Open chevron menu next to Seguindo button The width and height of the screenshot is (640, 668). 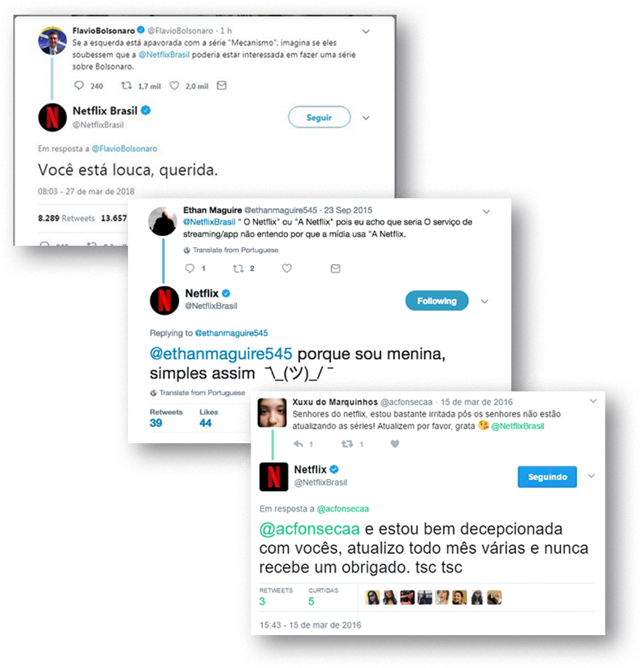592,476
